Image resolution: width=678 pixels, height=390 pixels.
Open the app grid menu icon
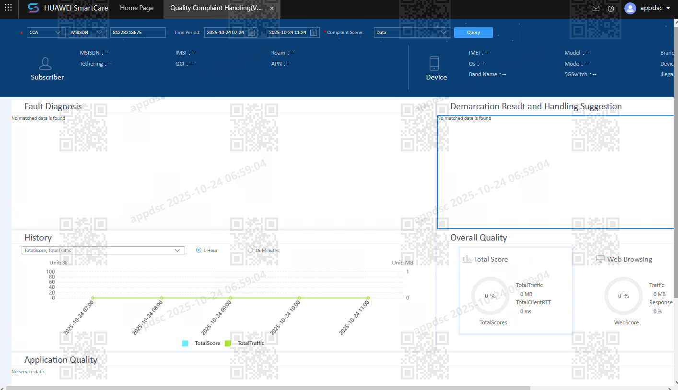coord(8,8)
